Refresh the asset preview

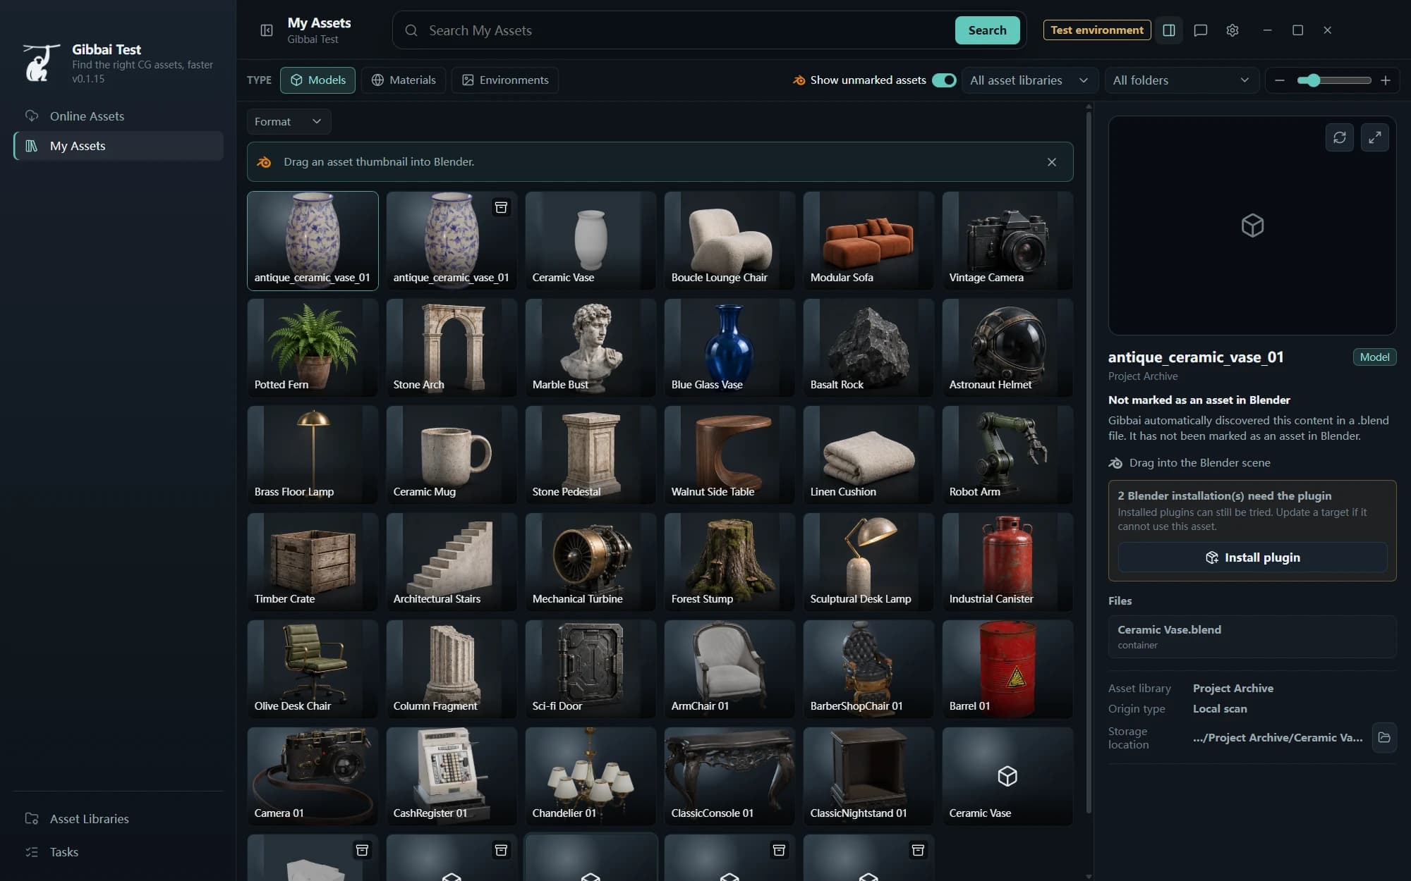pyautogui.click(x=1340, y=137)
